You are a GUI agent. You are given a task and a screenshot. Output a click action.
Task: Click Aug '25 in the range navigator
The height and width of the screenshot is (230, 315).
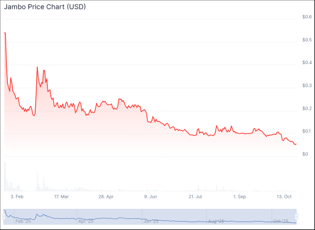tap(216, 222)
